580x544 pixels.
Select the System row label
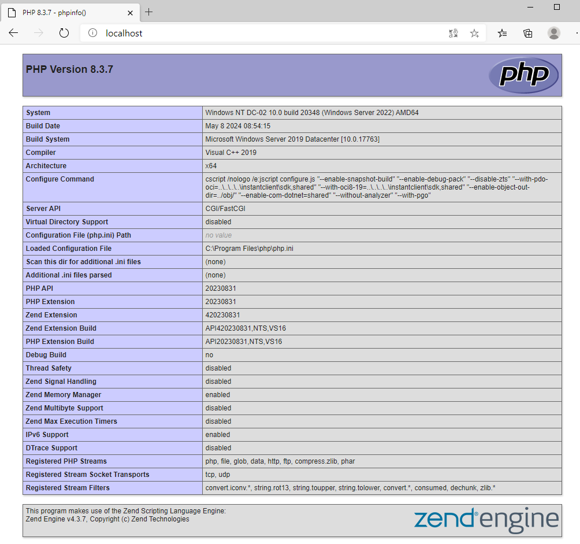(x=38, y=113)
